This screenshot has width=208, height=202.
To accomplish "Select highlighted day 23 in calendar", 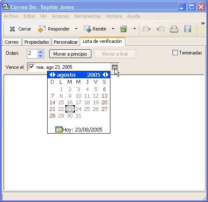I will (x=70, y=109).
